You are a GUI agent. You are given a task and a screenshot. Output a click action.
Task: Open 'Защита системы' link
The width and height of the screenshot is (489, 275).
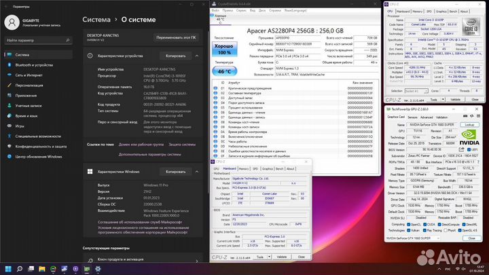point(181,144)
